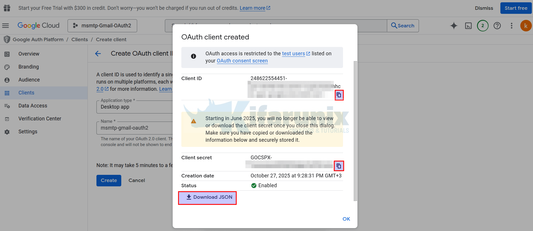This screenshot has height=231, width=533.
Task: Open the help question mark icon
Action: (497, 26)
